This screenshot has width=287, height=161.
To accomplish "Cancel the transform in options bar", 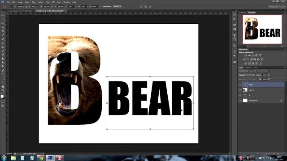I will tap(146, 7).
